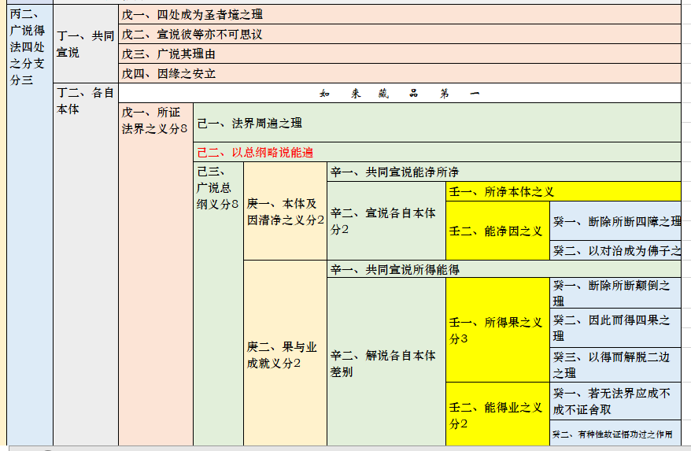Select cell 癸一、若无法界应成不成不证舍取
The height and width of the screenshot is (451, 691).
pos(615,401)
